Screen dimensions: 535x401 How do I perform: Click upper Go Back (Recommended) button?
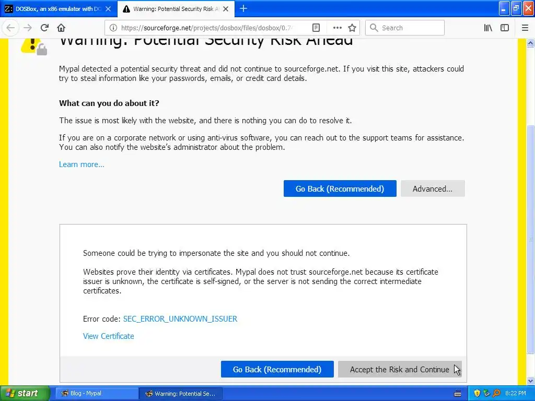click(x=340, y=188)
